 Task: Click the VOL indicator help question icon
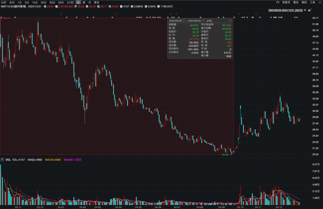coord(2,160)
